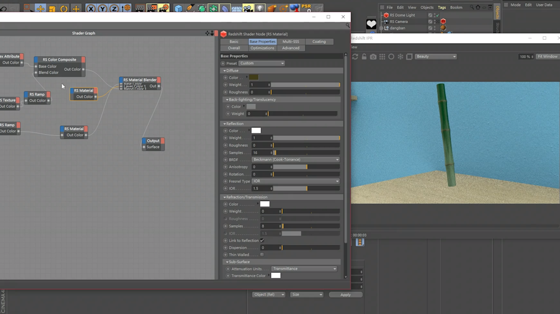
Task: Take a snapshot with the IPR camera icon
Action: coord(373,57)
